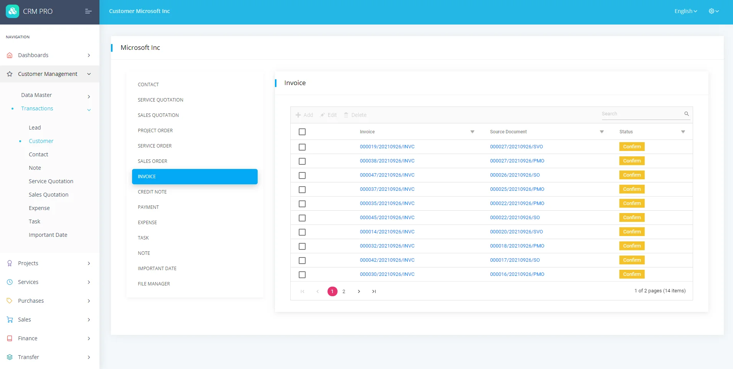
Task: Click the CRM PRO logo icon
Action: (12, 11)
